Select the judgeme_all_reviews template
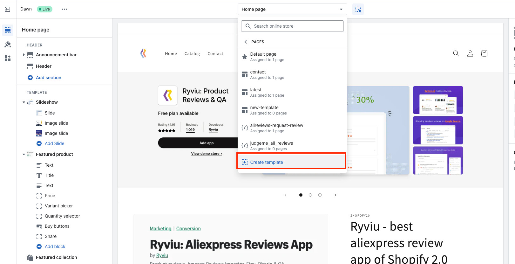Screen dimensions: 515x264 tap(292, 146)
